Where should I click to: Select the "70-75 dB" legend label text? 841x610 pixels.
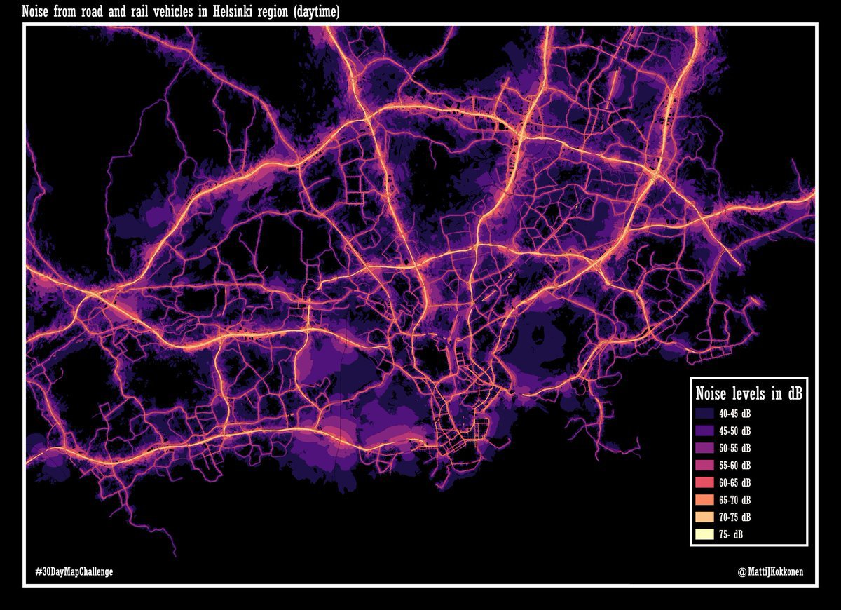734,517
